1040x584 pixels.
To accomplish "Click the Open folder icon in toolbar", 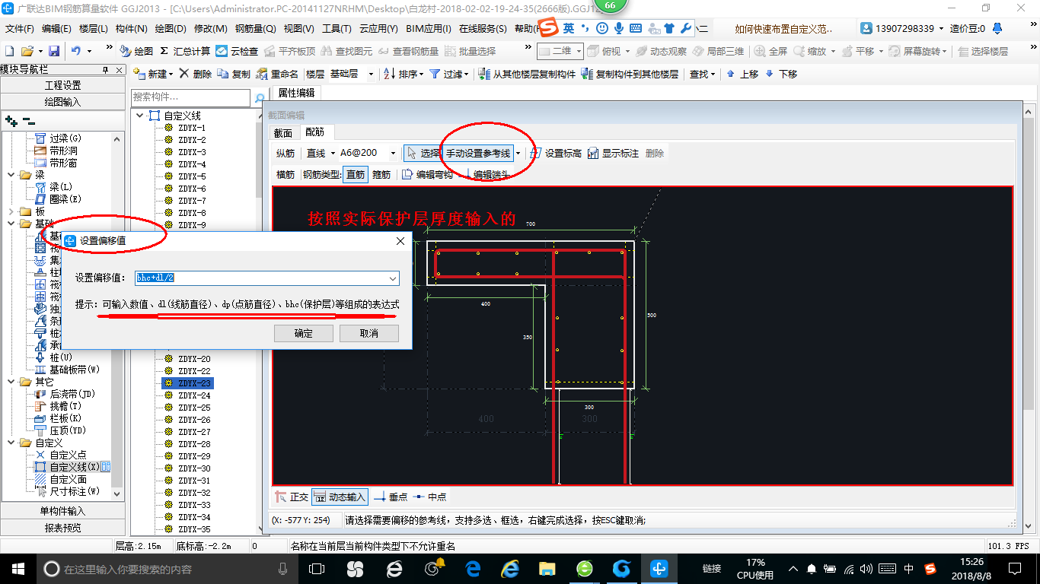I will click(27, 51).
